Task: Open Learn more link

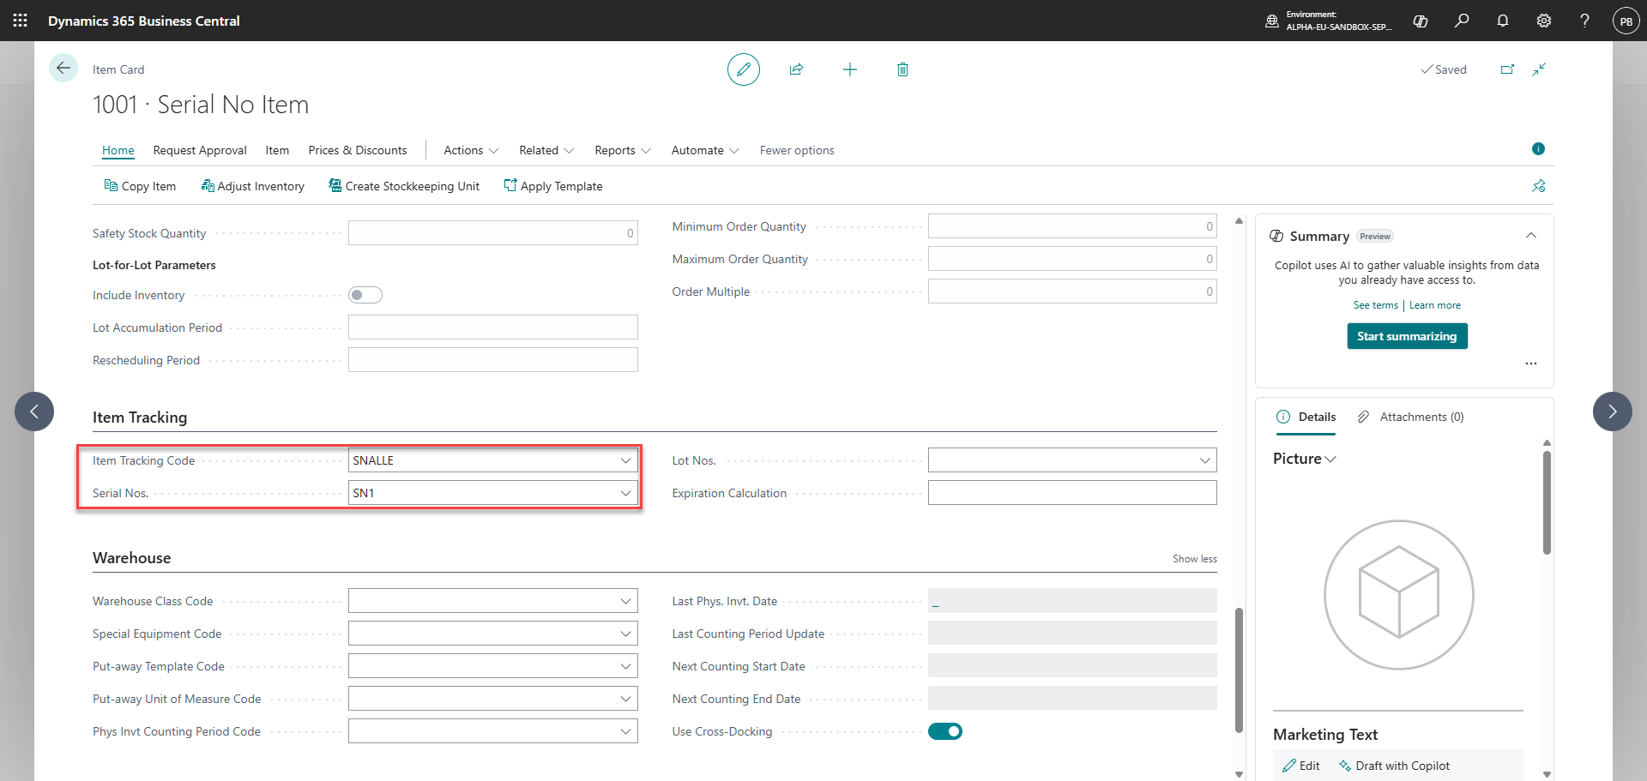Action: point(1434,305)
